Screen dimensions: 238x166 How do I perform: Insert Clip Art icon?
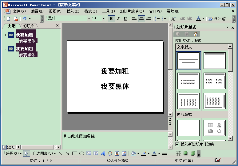pos(117,154)
